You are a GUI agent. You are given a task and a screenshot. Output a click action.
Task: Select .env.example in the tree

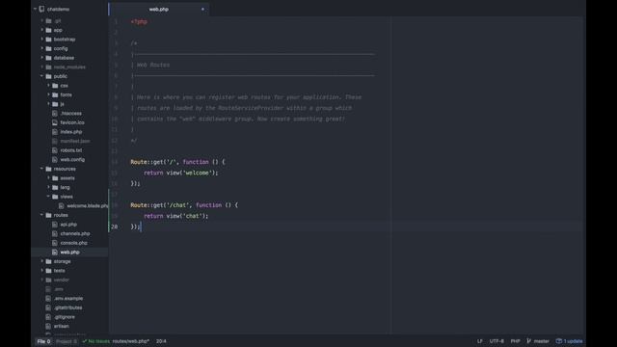click(x=69, y=298)
